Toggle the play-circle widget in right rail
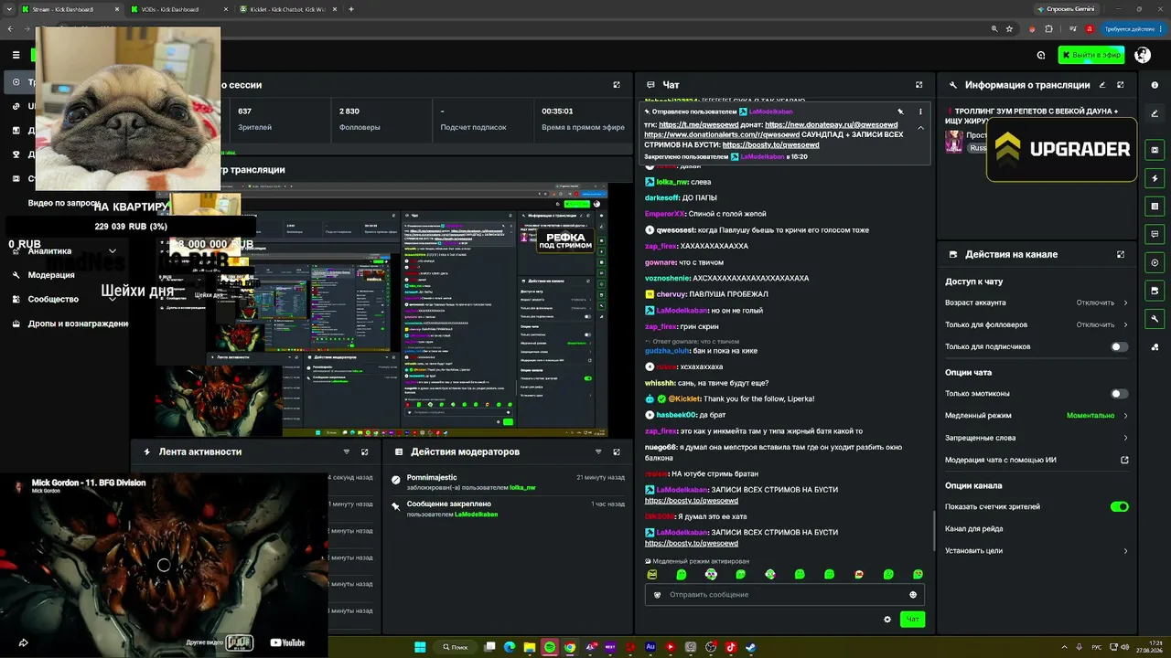Screen dimensions: 1171x658 pyautogui.click(x=1155, y=262)
